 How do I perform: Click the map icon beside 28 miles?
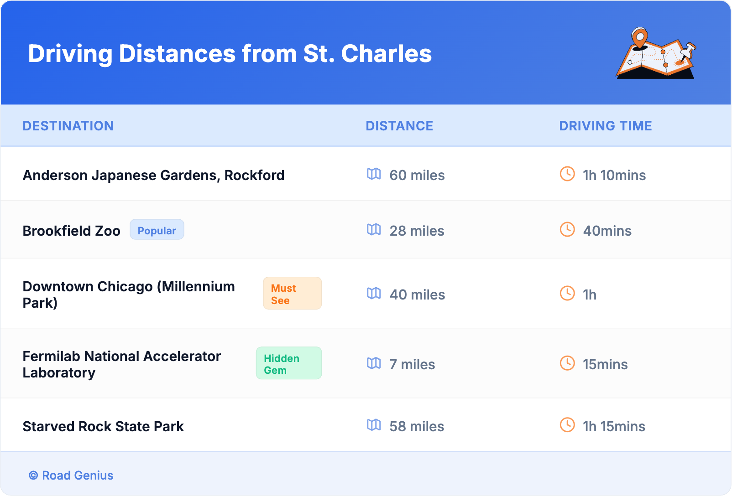coord(374,230)
